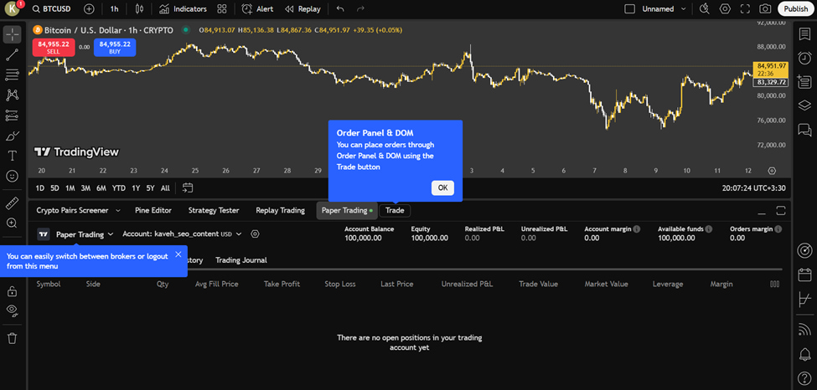Publish the chart idea
Screen dimensions: 817x390
[x=796, y=9]
